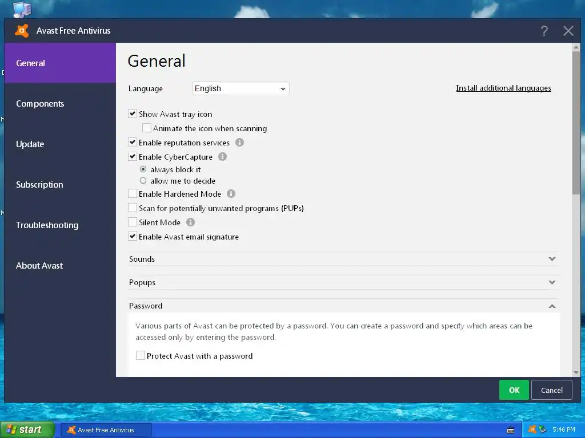Viewport: 585px width, 438px height.
Task: Click the Cancel button
Action: click(x=551, y=390)
